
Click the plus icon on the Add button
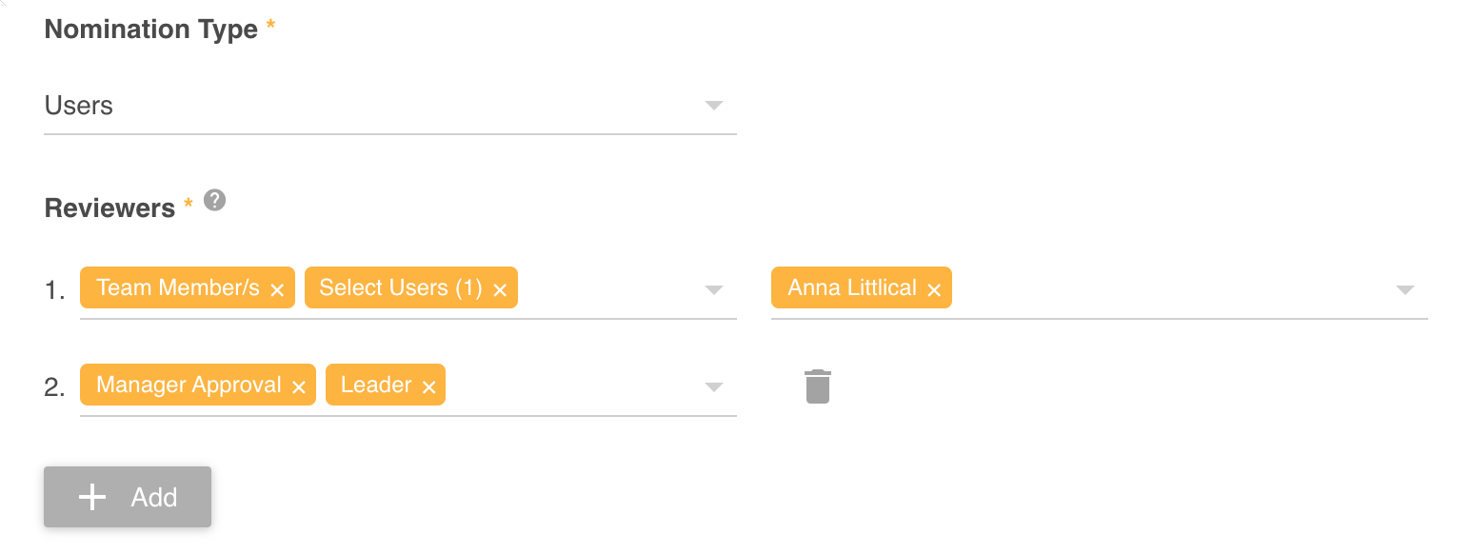pos(91,496)
